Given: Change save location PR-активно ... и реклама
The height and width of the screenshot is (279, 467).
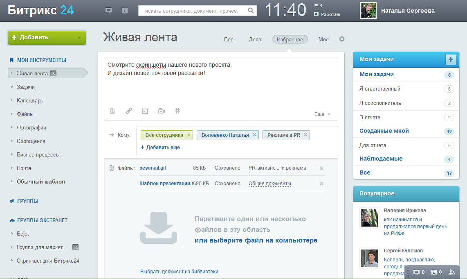Looking at the screenshot, I should [277, 168].
